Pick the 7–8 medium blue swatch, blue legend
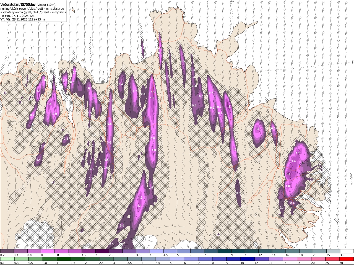Viewport: 354px width, 265px height. pyautogui.click(x=205, y=259)
